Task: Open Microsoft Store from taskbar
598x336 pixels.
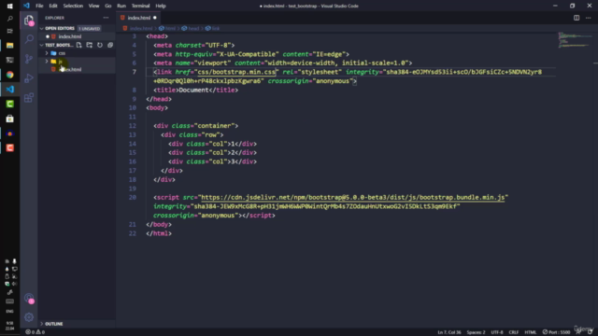Action: click(x=10, y=119)
